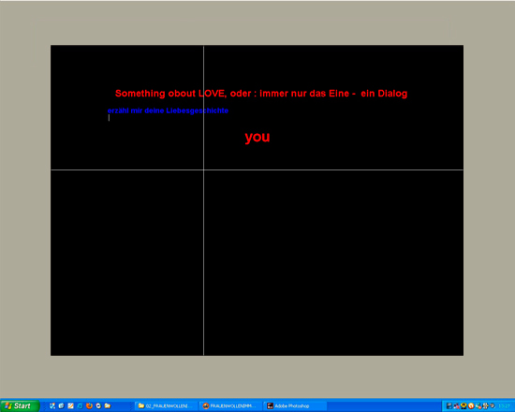This screenshot has height=412, width=515.
Task: Switch to the Adobe Photoshop taskbar window
Action: click(x=295, y=406)
